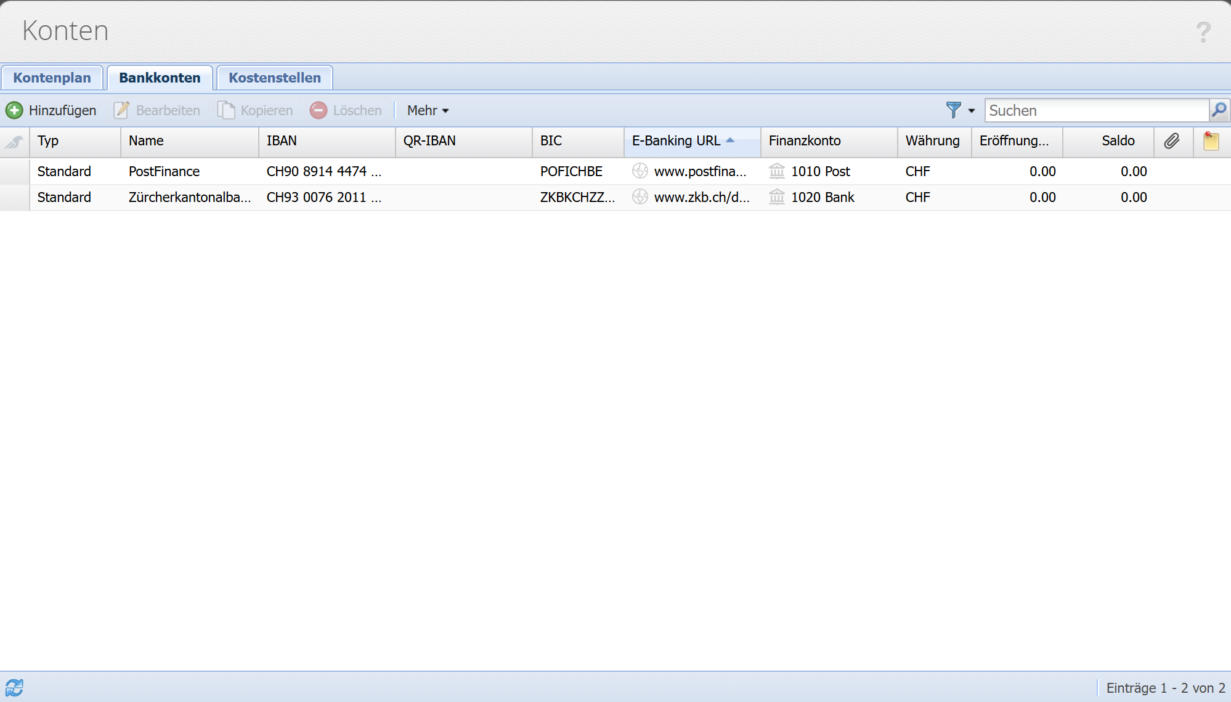Click the refresh icon in status bar
Image resolution: width=1231 pixels, height=702 pixels.
pos(14,687)
